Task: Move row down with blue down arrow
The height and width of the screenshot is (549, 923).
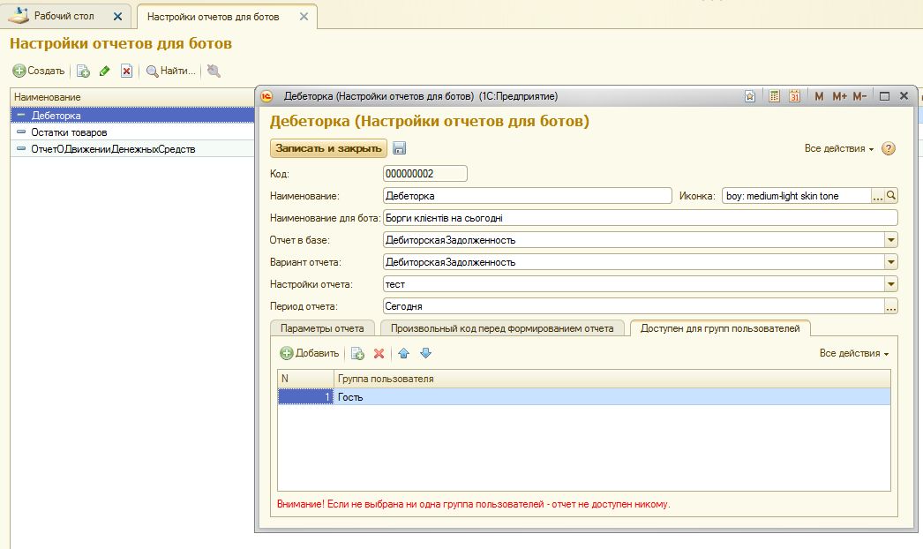Action: pos(425,353)
